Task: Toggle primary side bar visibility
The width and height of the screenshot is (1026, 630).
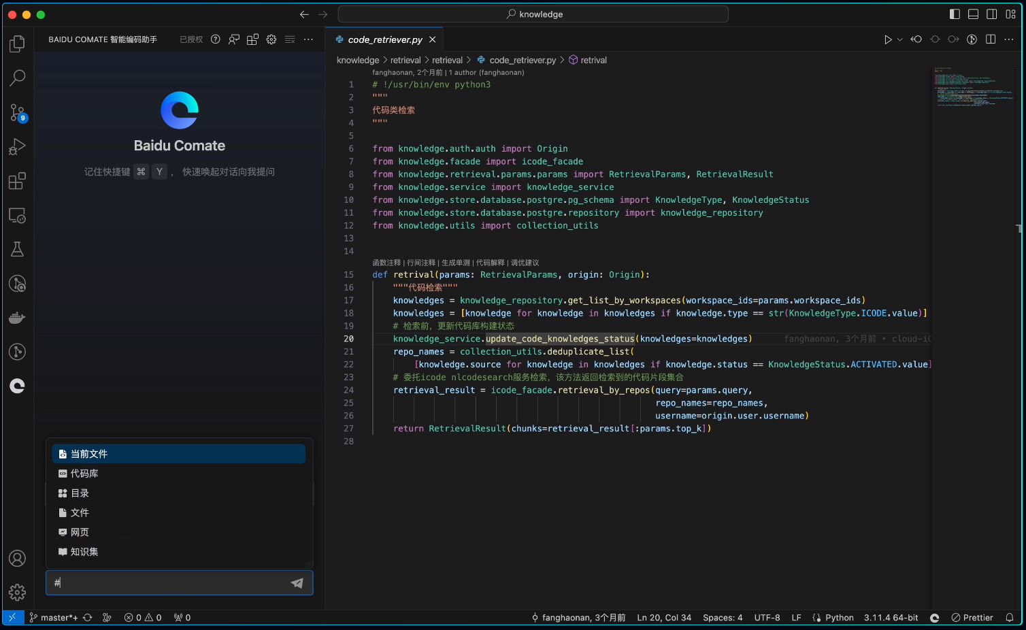Action: (955, 14)
